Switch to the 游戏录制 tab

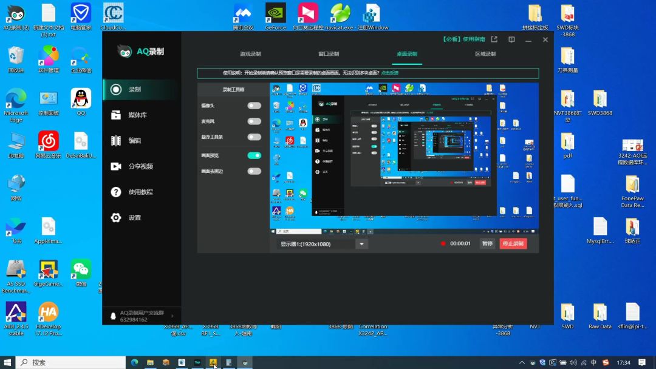(x=250, y=54)
